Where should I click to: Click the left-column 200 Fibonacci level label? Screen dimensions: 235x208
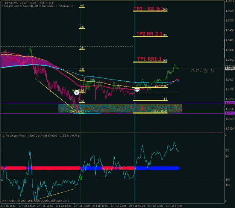pos(82,48)
